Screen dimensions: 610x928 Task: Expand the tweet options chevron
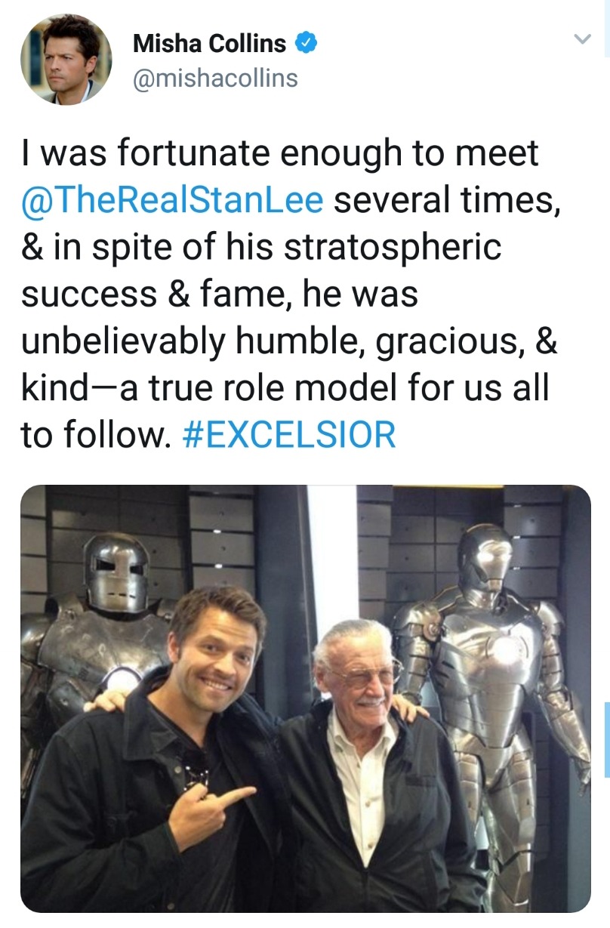pyautogui.click(x=580, y=39)
